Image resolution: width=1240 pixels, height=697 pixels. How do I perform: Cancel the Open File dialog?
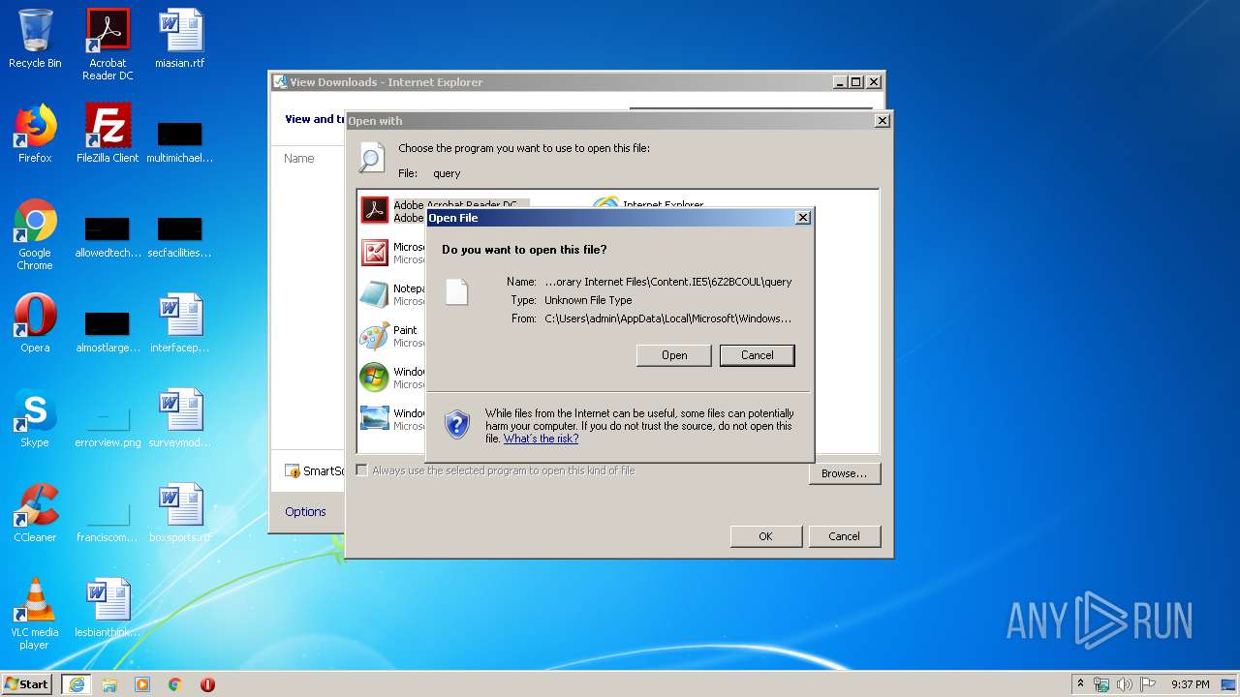click(758, 355)
